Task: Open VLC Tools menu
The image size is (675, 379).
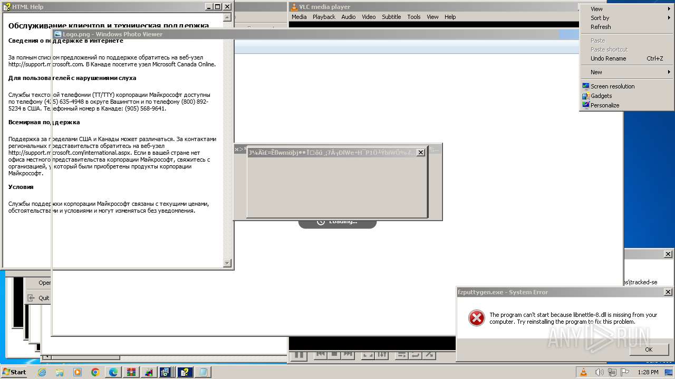Action: tap(414, 17)
